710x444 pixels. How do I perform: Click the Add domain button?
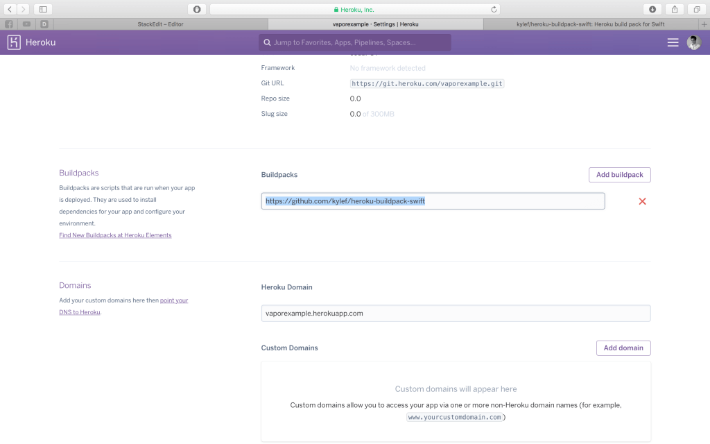click(x=623, y=348)
